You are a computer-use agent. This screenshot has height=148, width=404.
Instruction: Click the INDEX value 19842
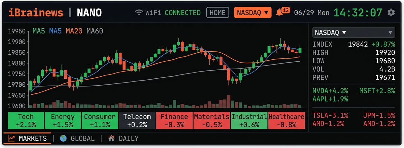(358, 44)
